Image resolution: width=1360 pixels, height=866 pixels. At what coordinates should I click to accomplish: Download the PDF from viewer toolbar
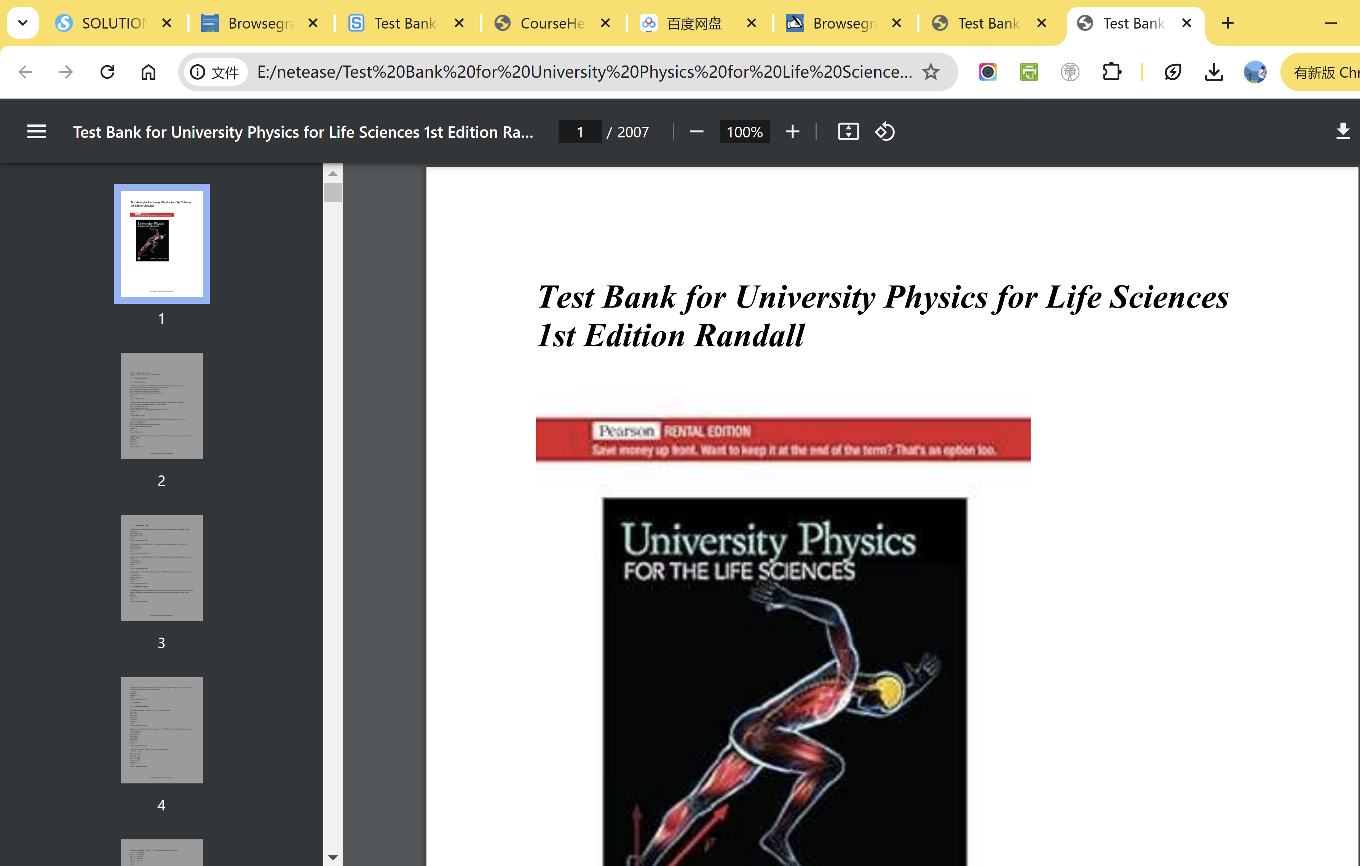pyautogui.click(x=1343, y=132)
